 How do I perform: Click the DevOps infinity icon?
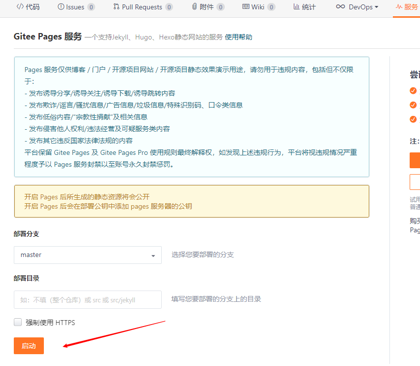[341, 7]
